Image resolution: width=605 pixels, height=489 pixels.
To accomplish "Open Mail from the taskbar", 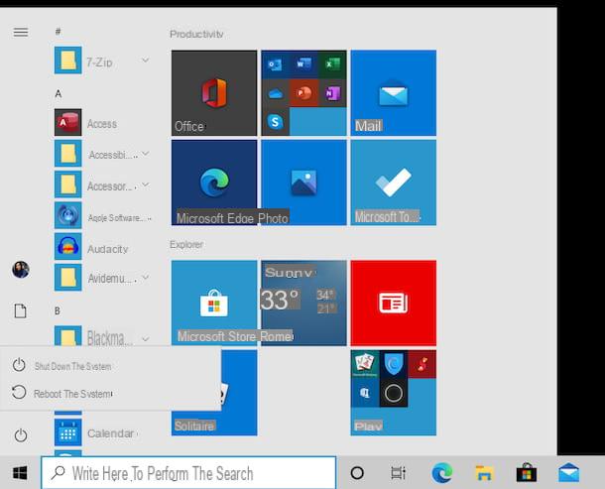I will (x=568, y=473).
